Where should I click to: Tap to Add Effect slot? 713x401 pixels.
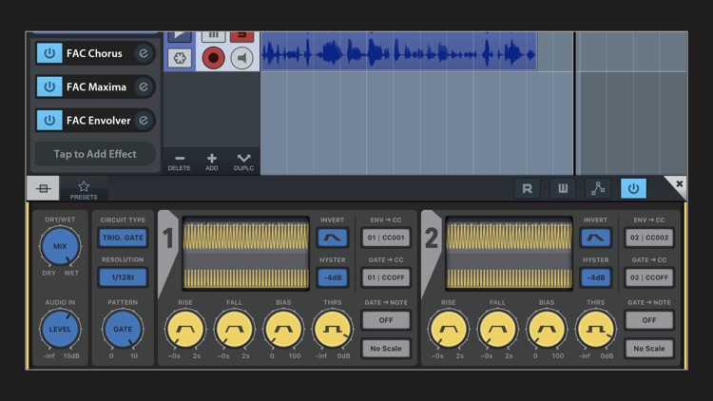click(x=95, y=154)
